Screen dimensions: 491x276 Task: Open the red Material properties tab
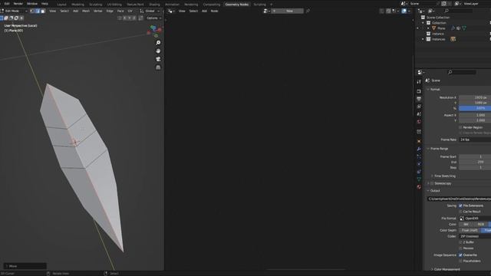(419, 187)
